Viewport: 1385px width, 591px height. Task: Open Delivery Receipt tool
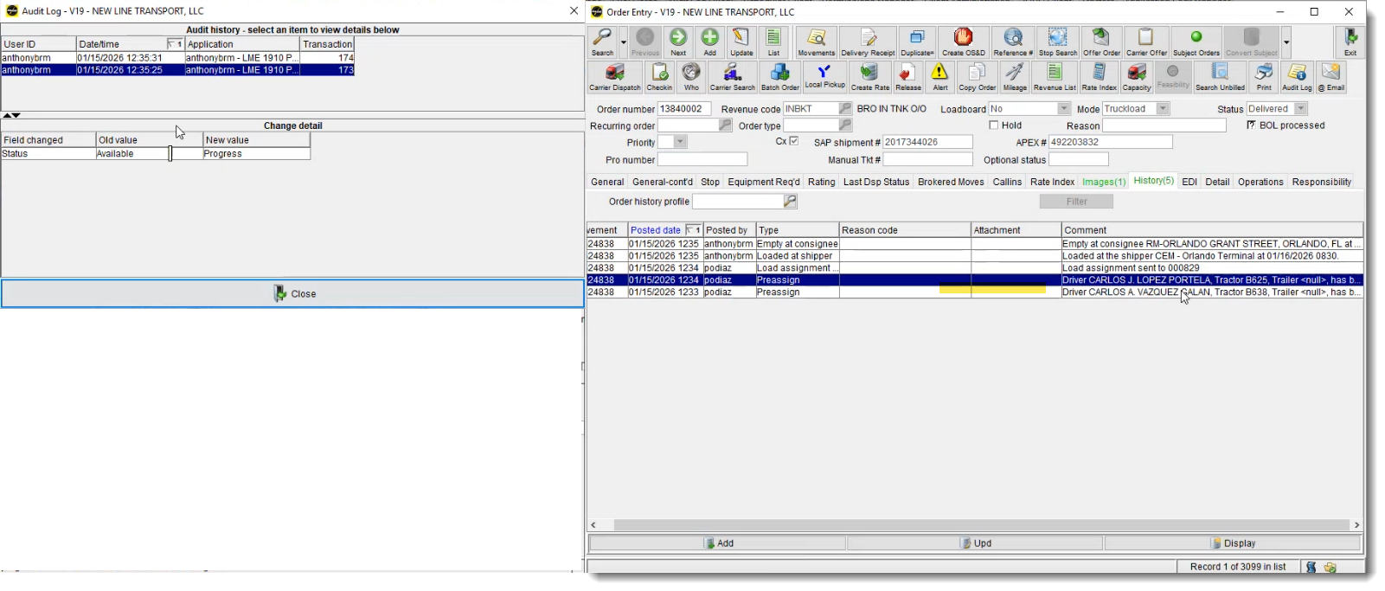pos(868,42)
